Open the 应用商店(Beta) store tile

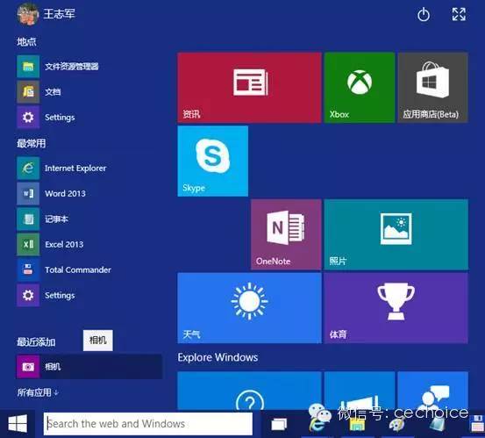coord(432,88)
